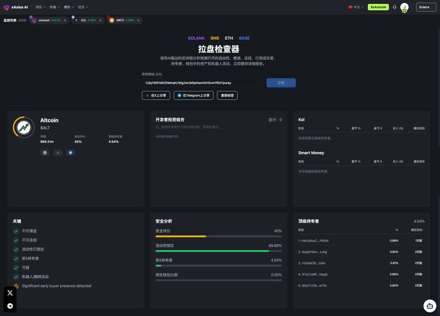Open the floating Telegram social button

click(x=10, y=306)
